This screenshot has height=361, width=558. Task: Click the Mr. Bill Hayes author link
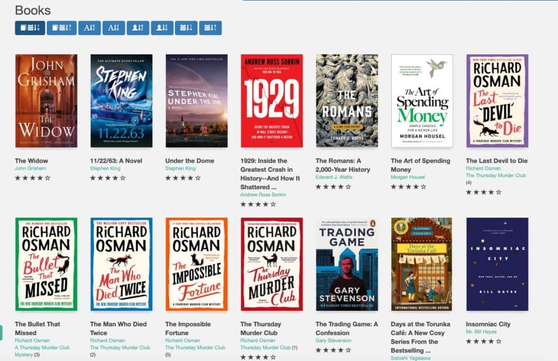[x=480, y=331]
